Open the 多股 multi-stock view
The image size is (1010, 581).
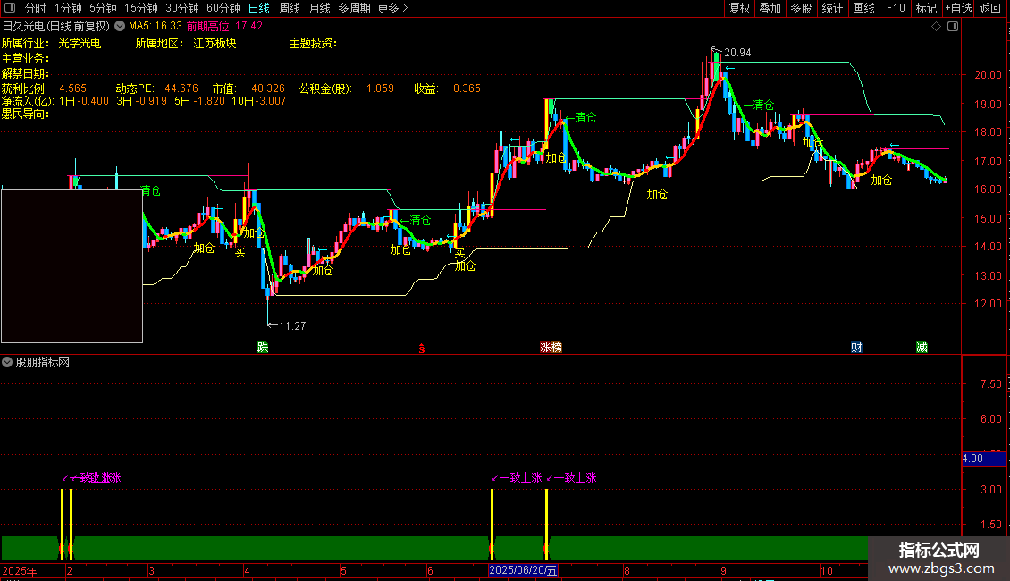coord(801,8)
